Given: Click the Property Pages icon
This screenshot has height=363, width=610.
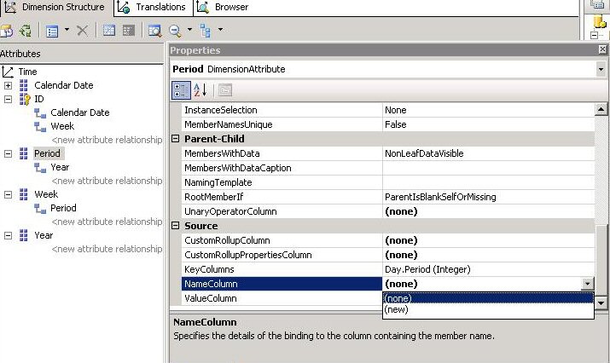Looking at the screenshot, I should point(225,90).
